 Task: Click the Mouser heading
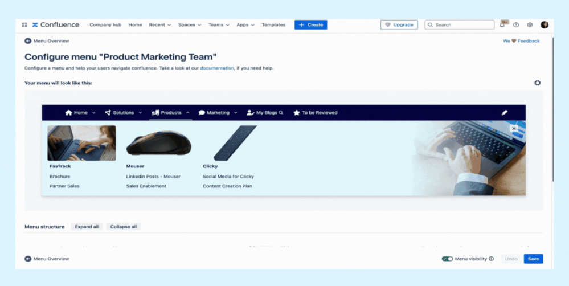[x=135, y=166]
